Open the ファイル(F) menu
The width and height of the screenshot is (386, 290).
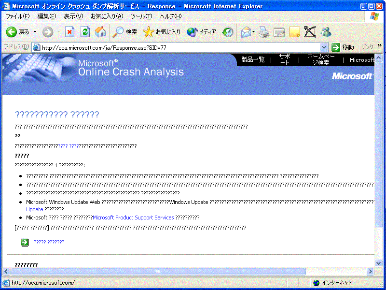[x=17, y=16]
